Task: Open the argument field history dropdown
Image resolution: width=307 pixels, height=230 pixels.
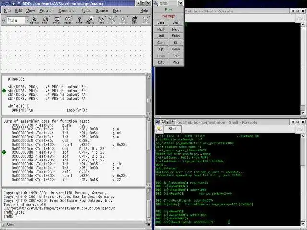Action: click(x=27, y=20)
